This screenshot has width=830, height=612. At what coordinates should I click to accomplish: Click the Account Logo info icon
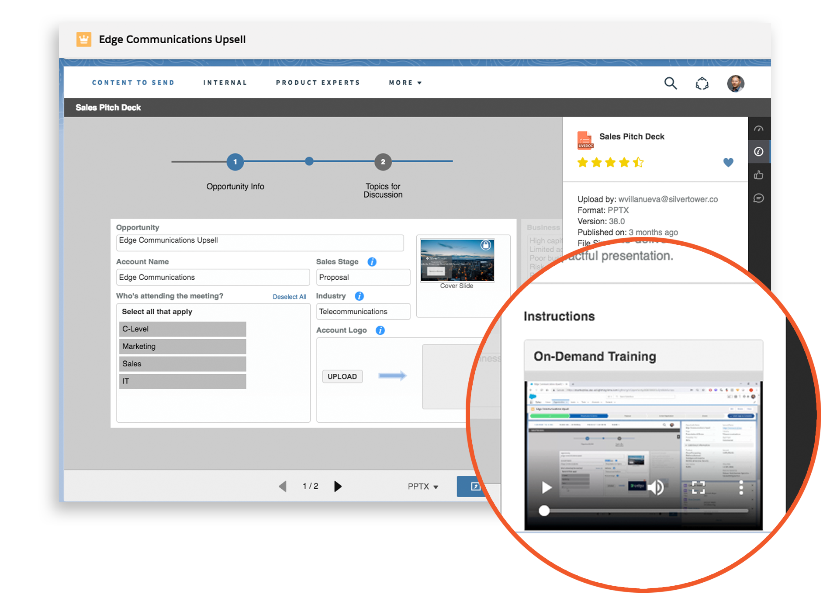pos(380,330)
